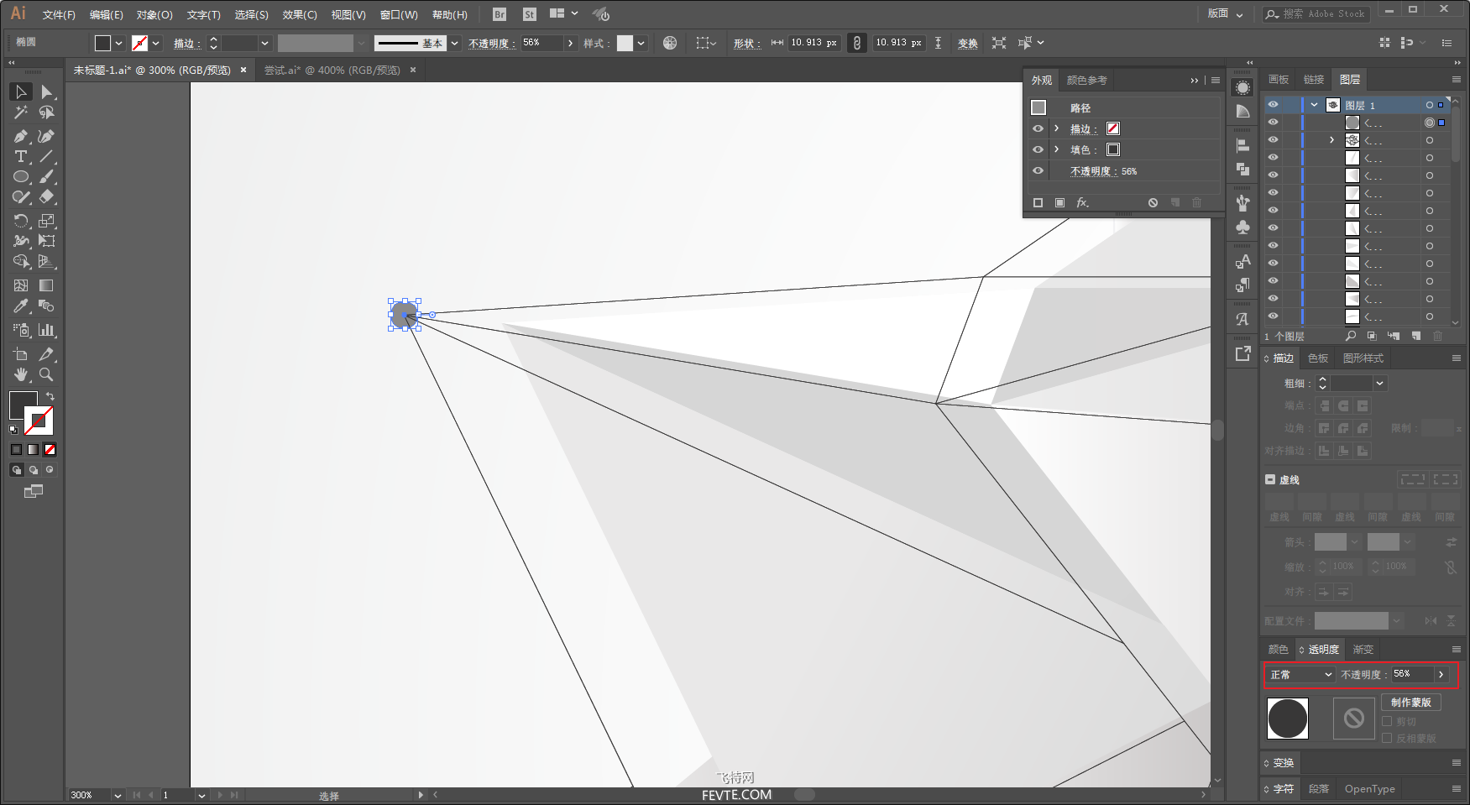Close the 未标题-1.ai document tab
This screenshot has width=1470, height=805.
pyautogui.click(x=243, y=70)
